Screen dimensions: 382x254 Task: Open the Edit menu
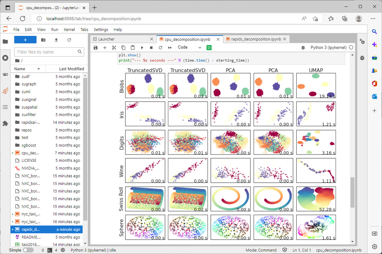[x=28, y=29]
